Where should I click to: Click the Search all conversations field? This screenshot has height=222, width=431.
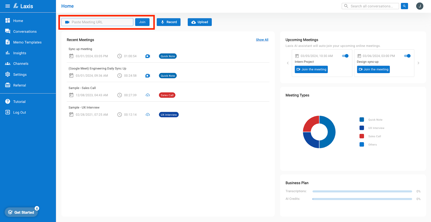coord(370,6)
